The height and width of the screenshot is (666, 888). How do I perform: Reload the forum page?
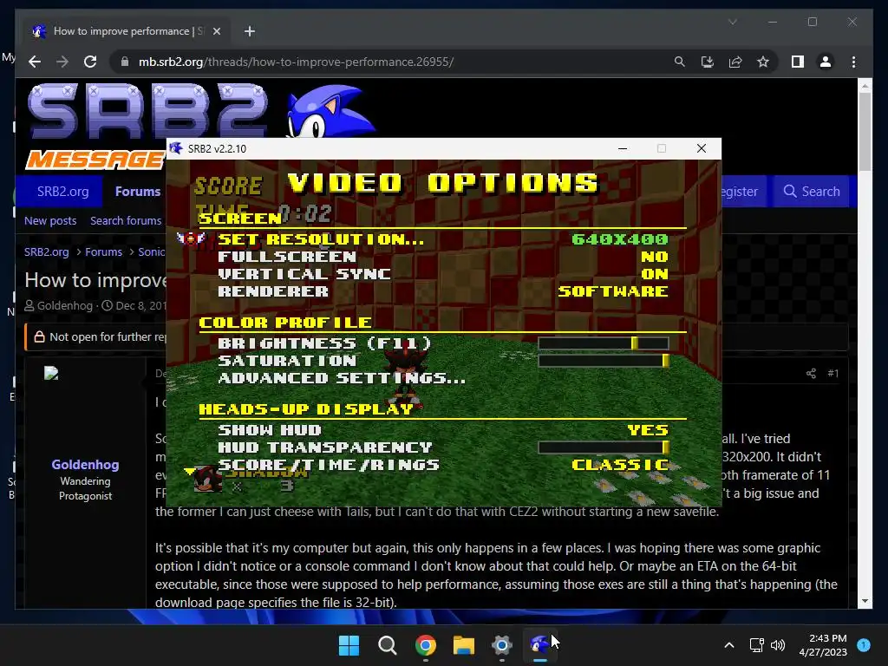click(90, 62)
